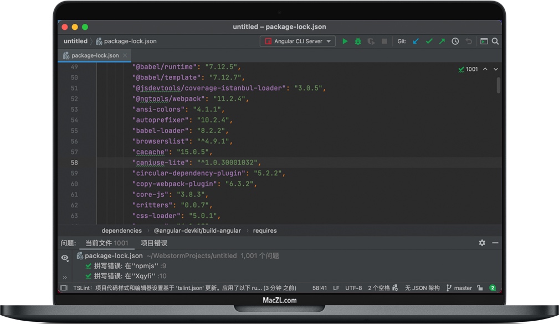Image resolution: width=559 pixels, height=324 pixels.
Task: Update project with blue Git arrow icon
Action: click(x=416, y=41)
